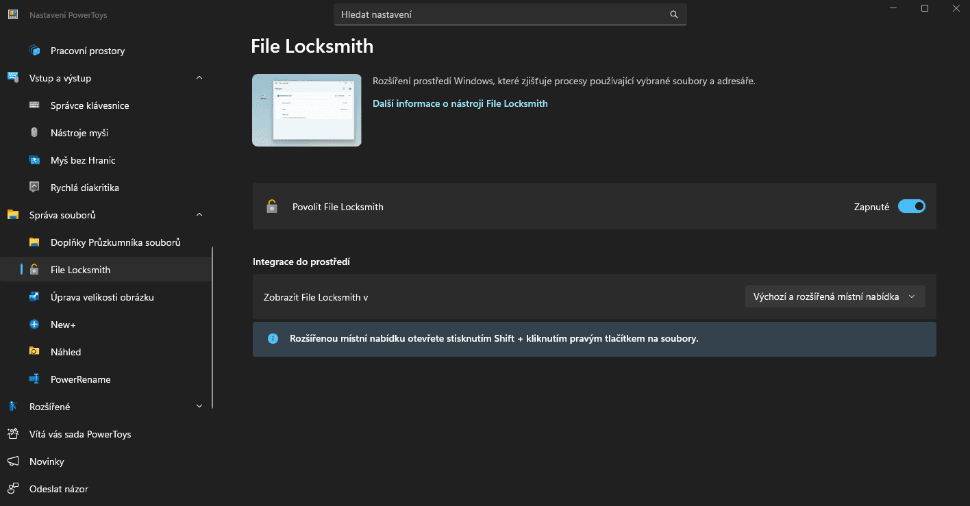Click the search magnifier icon
The image size is (970, 506).
673,14
